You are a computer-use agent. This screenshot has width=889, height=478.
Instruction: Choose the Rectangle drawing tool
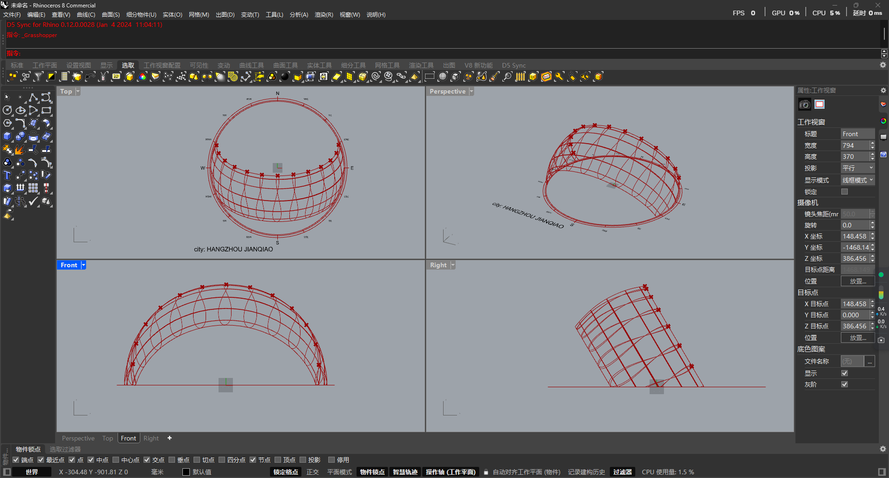click(x=46, y=110)
